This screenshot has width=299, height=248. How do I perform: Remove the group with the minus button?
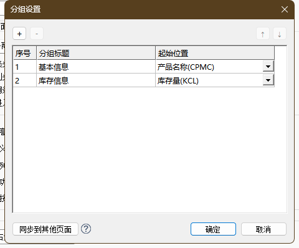(37, 34)
